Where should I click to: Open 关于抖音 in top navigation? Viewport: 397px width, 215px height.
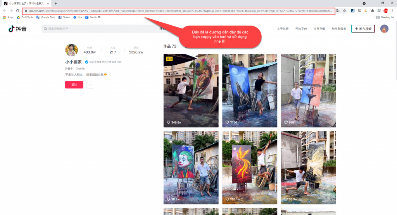click(283, 29)
